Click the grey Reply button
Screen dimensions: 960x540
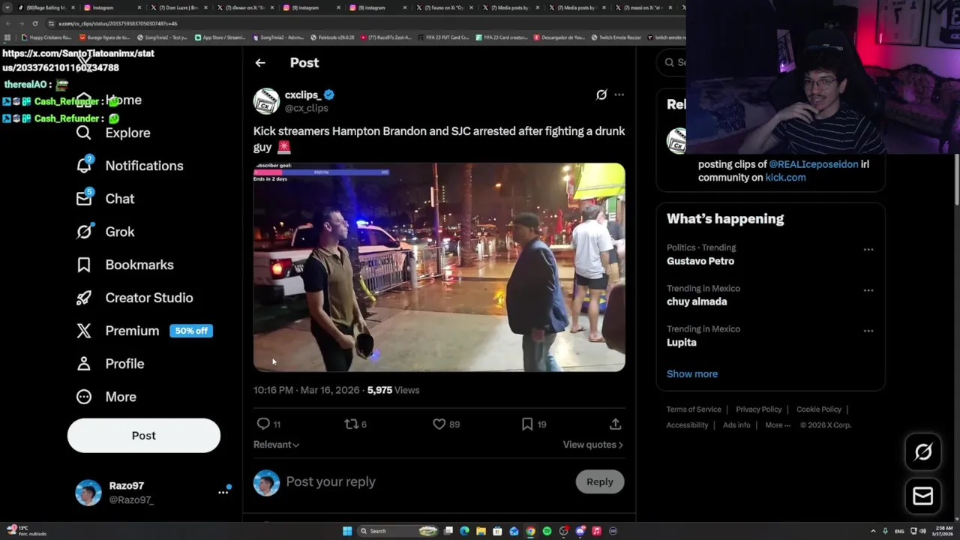tap(600, 482)
